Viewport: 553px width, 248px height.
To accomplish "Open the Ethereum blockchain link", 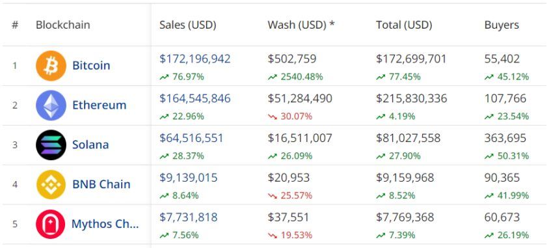I will [99, 105].
